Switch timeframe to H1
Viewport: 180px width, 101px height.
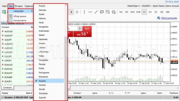tap(144, 12)
